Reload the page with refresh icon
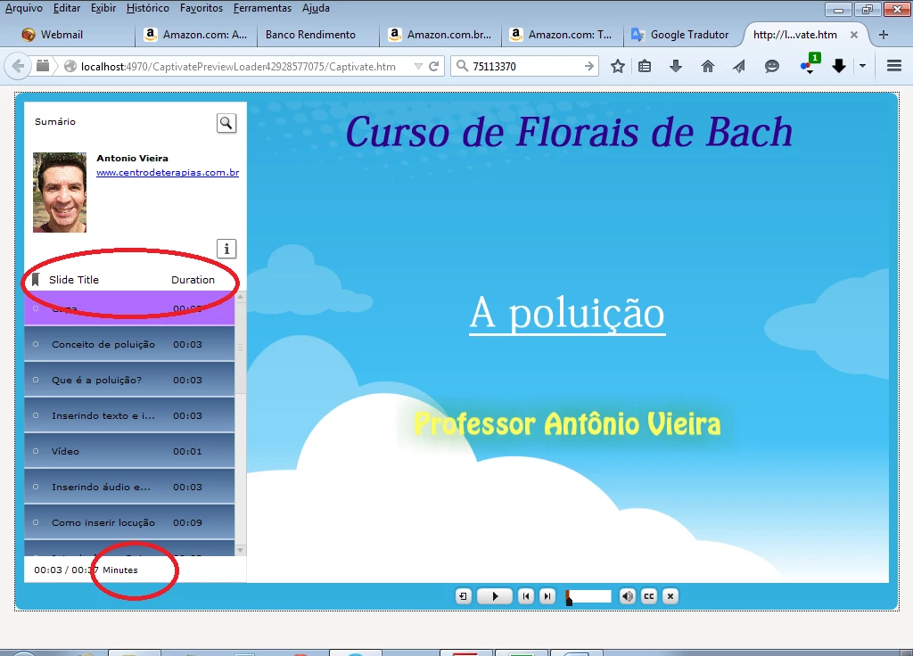This screenshot has width=913, height=656. tap(434, 66)
